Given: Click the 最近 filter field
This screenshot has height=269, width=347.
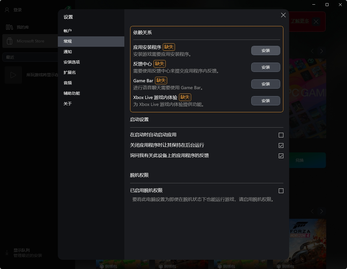Looking at the screenshot, I should click(x=30, y=57).
